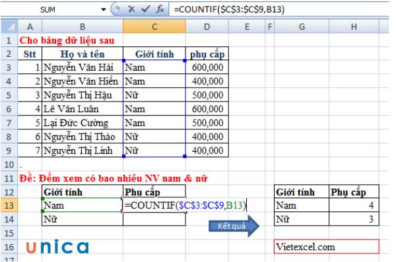Select row 13 header
Screen dimensions: 396x262
[x=9, y=205]
